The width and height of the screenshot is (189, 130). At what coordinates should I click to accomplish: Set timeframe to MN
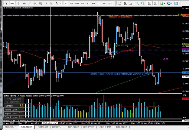(x=110, y=3)
